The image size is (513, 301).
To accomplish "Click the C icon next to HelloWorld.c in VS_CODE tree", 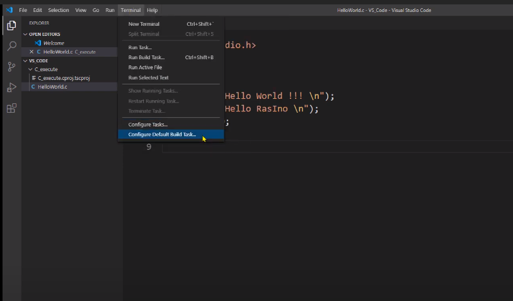I will [33, 87].
